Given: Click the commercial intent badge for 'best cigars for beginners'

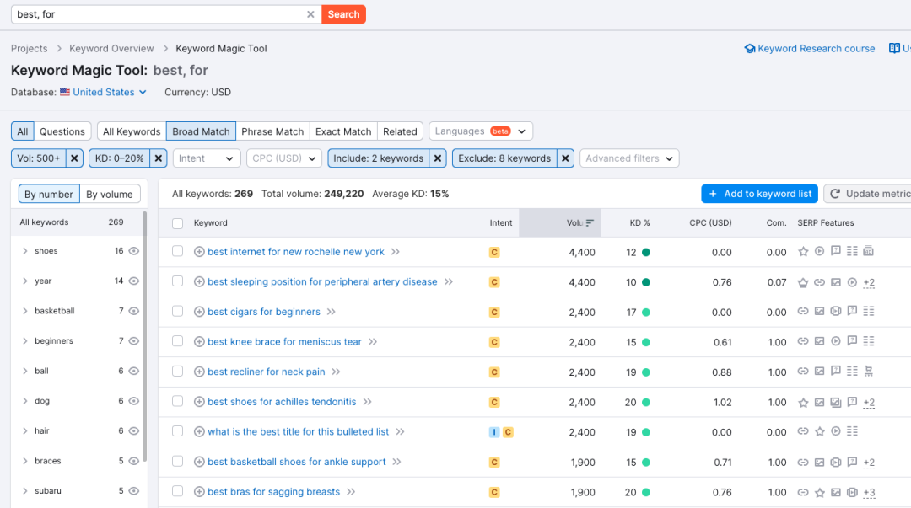Looking at the screenshot, I should (494, 313).
